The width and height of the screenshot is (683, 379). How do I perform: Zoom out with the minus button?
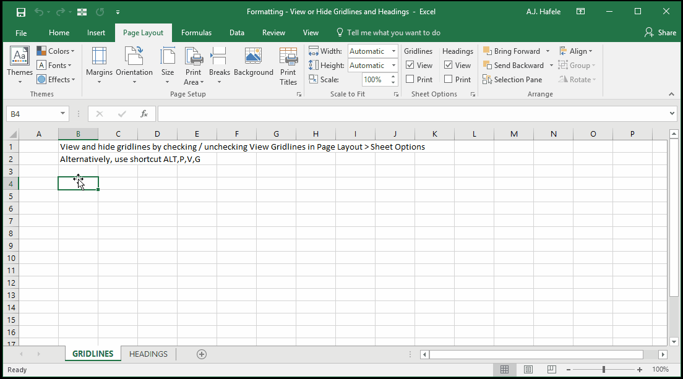[569, 370]
